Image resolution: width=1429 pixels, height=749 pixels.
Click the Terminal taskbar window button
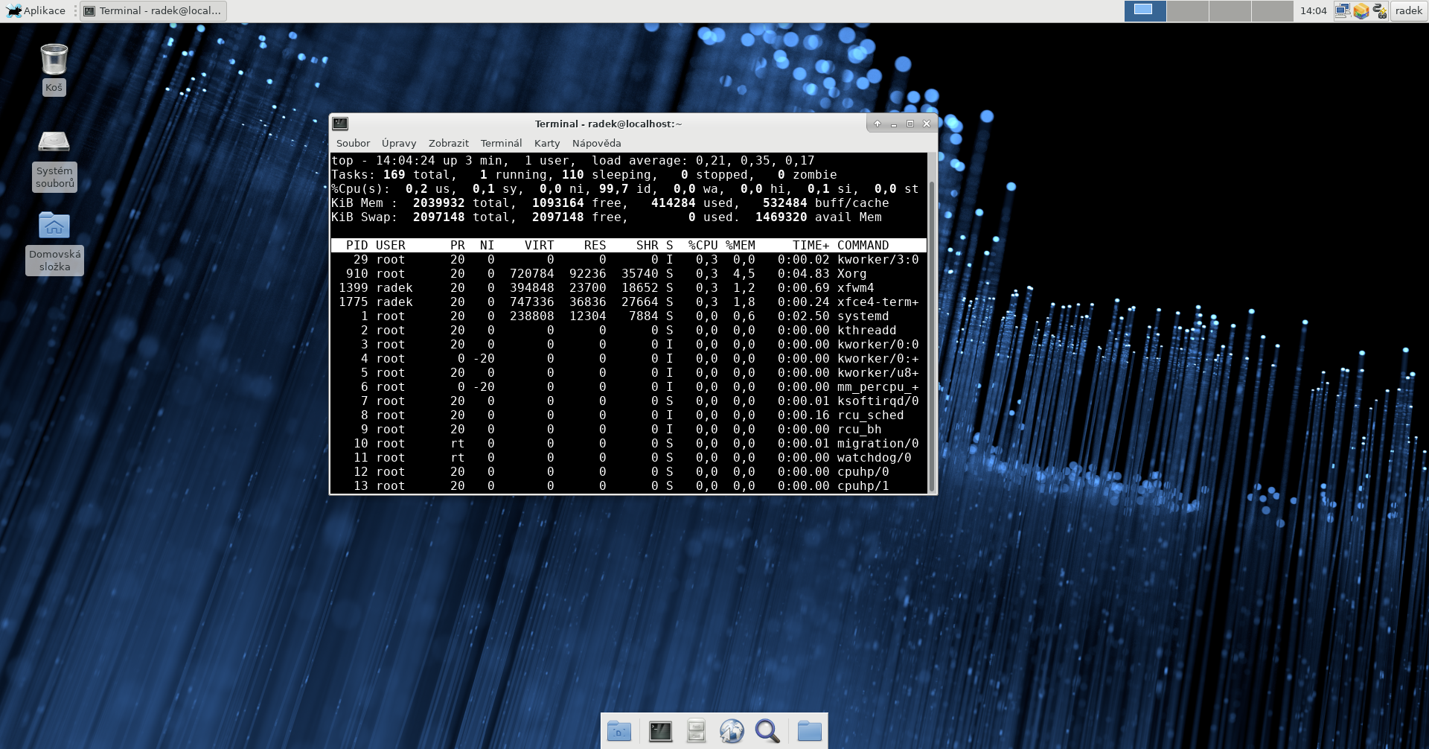coord(153,10)
